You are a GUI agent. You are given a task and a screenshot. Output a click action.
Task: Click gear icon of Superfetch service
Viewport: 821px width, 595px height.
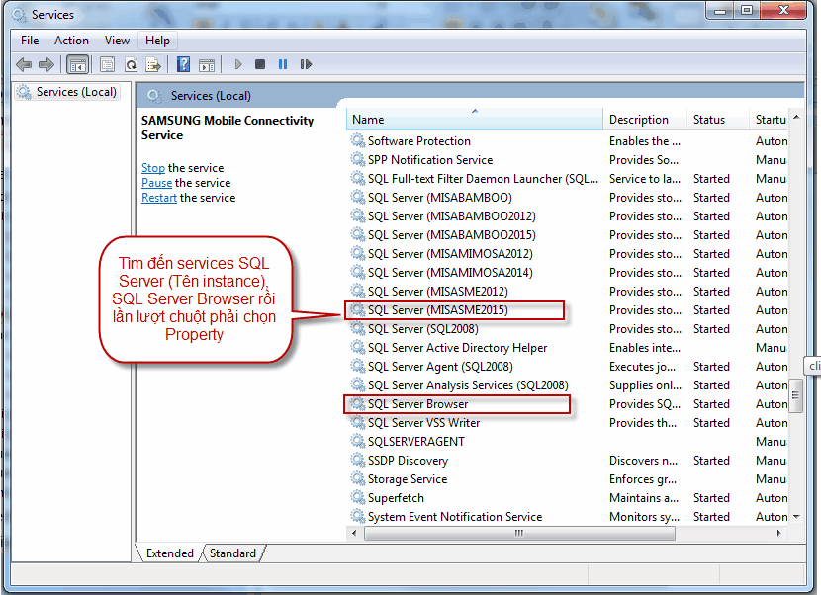pos(358,498)
